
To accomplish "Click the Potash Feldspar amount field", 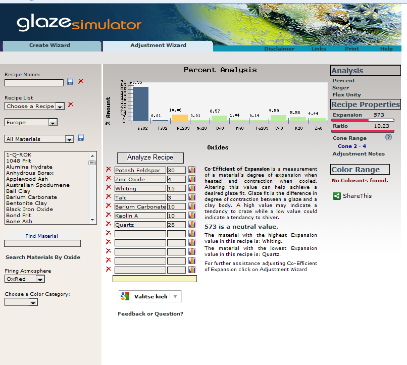I will pos(176,170).
